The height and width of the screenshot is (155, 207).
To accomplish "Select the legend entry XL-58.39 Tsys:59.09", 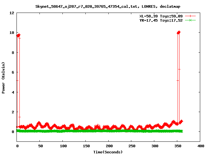I will [x=161, y=16].
